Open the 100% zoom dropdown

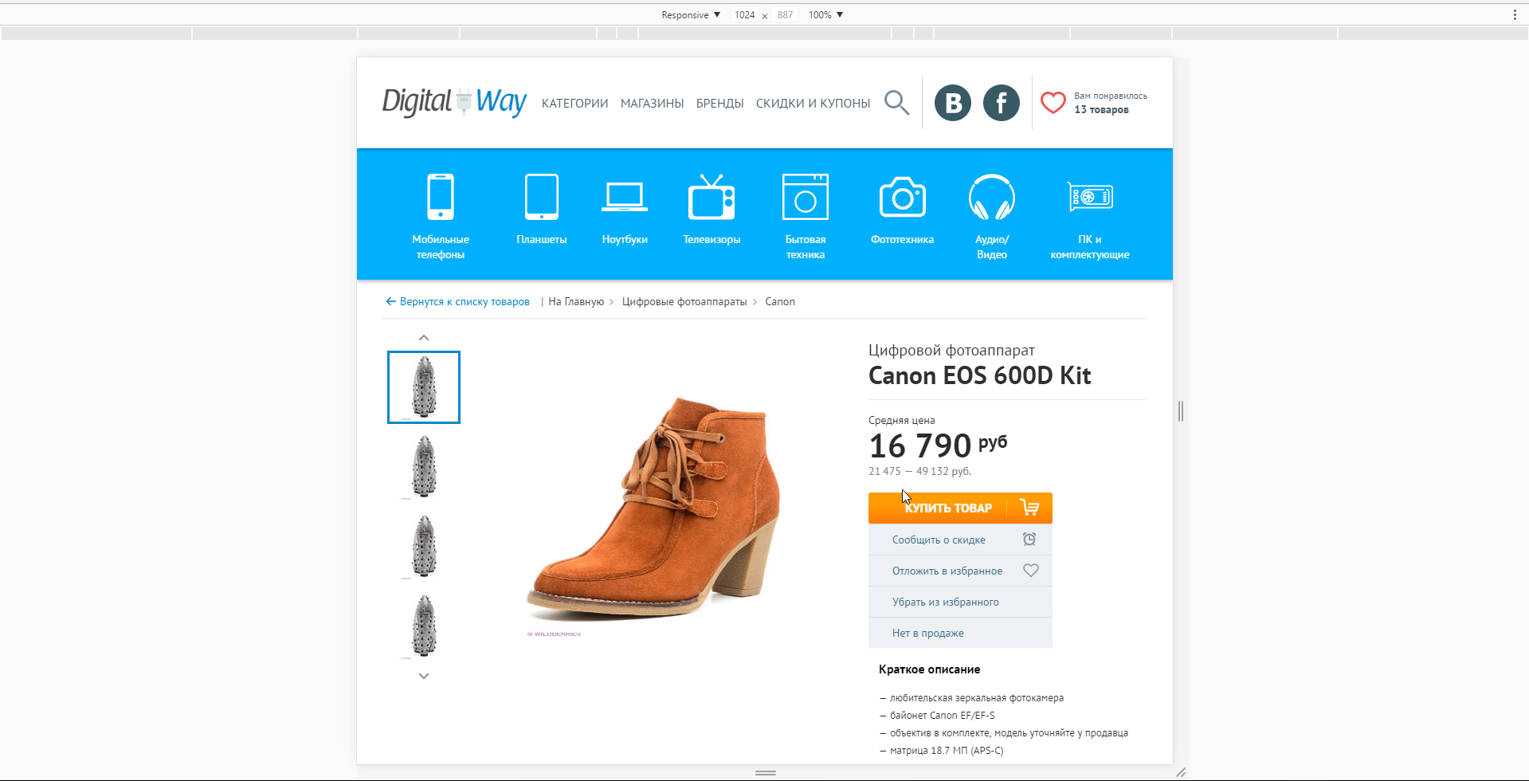tap(825, 14)
